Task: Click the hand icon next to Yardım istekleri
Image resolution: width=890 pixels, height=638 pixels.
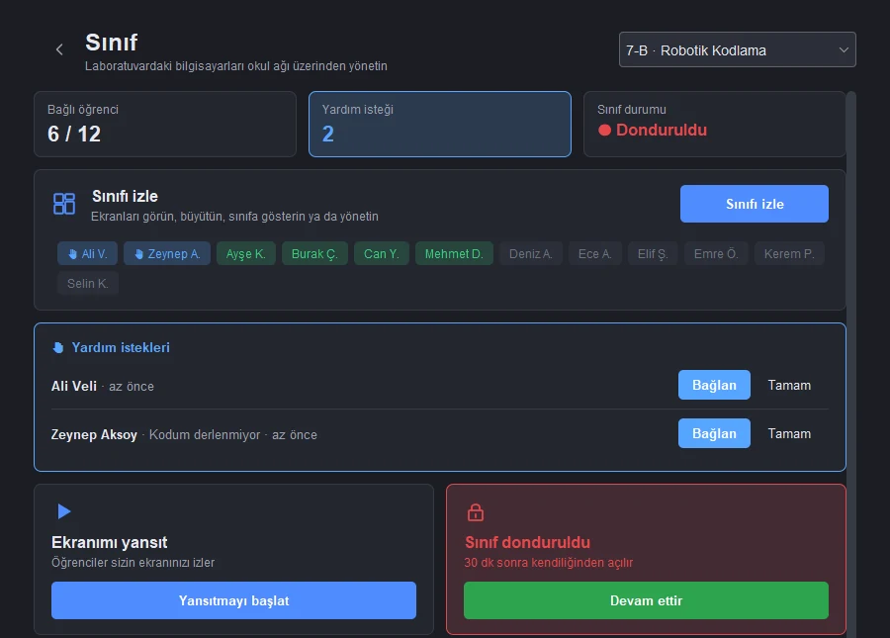Action: (x=58, y=347)
